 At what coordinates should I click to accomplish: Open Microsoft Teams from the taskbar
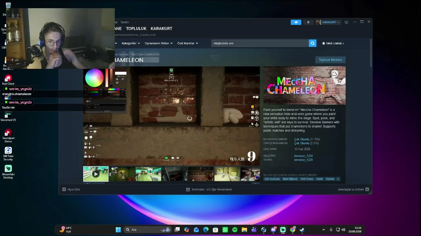tap(254, 230)
